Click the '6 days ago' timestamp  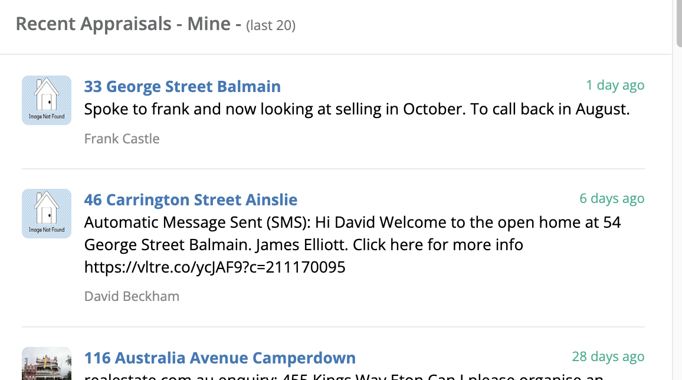pyautogui.click(x=612, y=198)
